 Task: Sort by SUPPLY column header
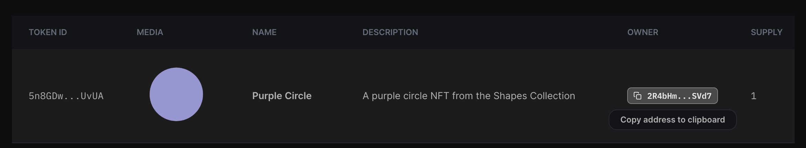[766, 32]
